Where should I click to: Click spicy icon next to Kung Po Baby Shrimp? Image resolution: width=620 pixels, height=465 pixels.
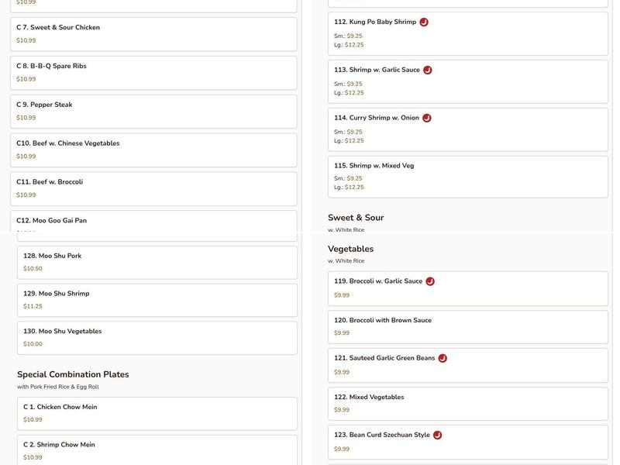point(424,22)
